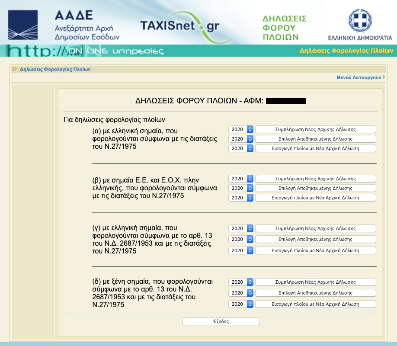Click the (δ) με ξένη σημαία description
The height and width of the screenshot is (346, 397).
[152, 293]
